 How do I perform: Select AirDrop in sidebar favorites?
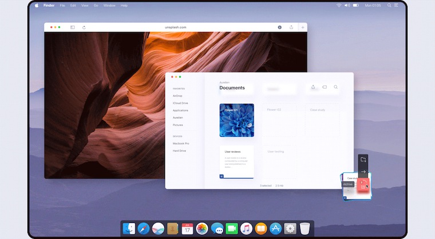point(177,96)
